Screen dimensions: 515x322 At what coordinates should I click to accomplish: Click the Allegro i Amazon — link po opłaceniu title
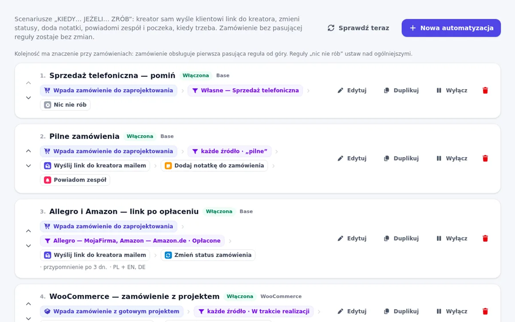point(124,211)
